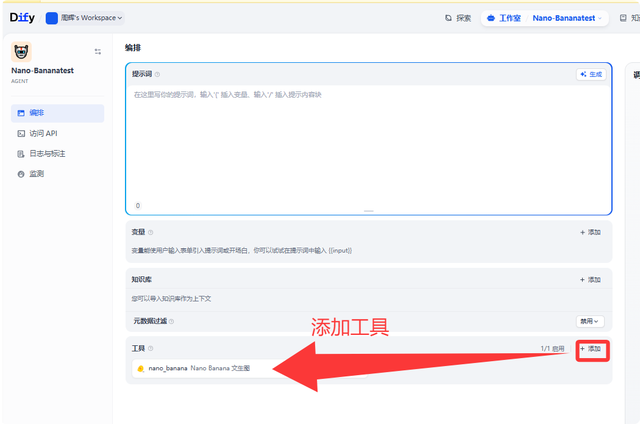The height and width of the screenshot is (424, 640).
Task: Click the banana icon on nano_banana tool
Action: (141, 368)
